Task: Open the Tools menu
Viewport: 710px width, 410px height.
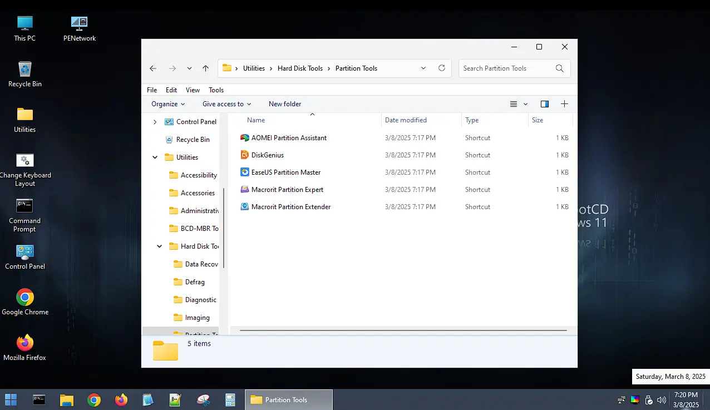Action: [x=216, y=90]
